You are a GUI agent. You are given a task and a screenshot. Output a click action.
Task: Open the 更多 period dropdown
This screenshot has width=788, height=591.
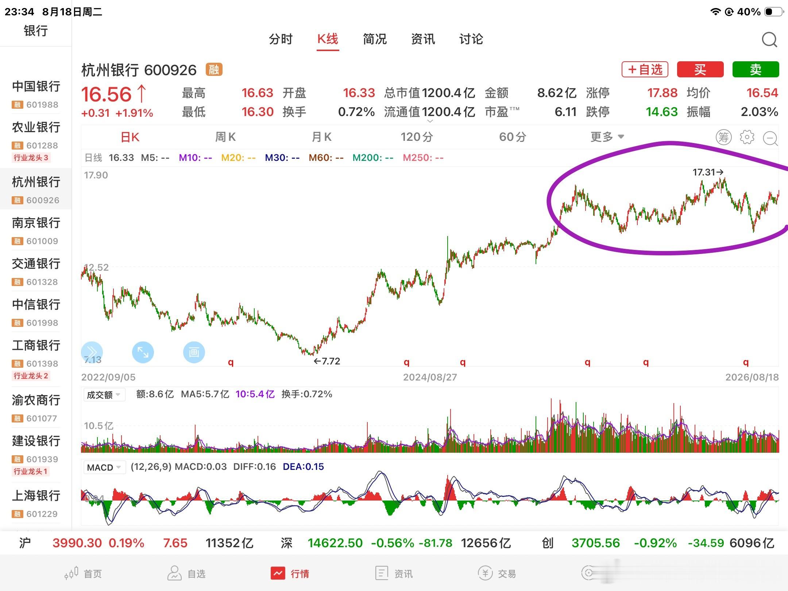(x=607, y=137)
